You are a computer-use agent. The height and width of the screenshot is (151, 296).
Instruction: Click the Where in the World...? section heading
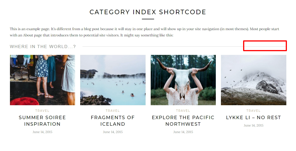[x=43, y=47]
